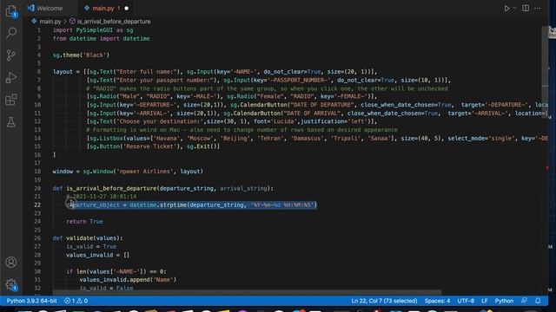Click the horizontal scrollbar of the editor

click(247, 293)
